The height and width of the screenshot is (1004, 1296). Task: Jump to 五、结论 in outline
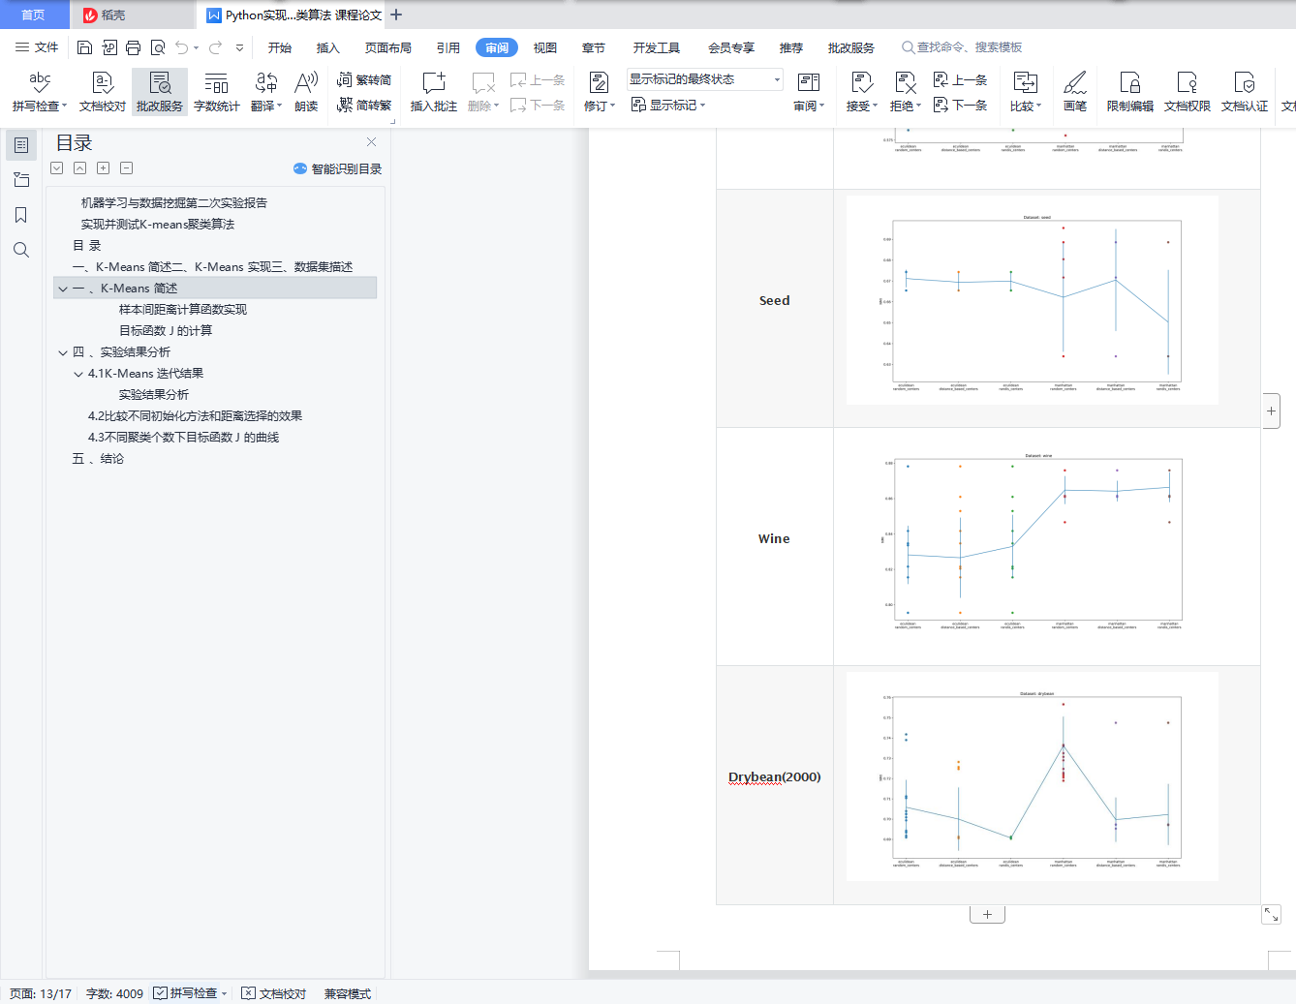point(98,459)
